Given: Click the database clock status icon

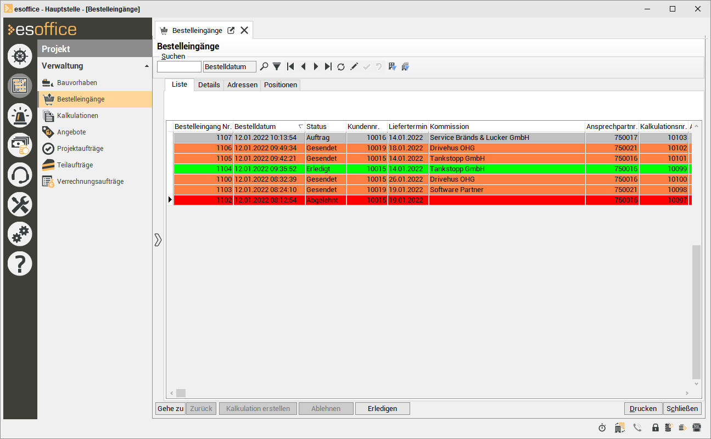Looking at the screenshot, I should click(669, 427).
